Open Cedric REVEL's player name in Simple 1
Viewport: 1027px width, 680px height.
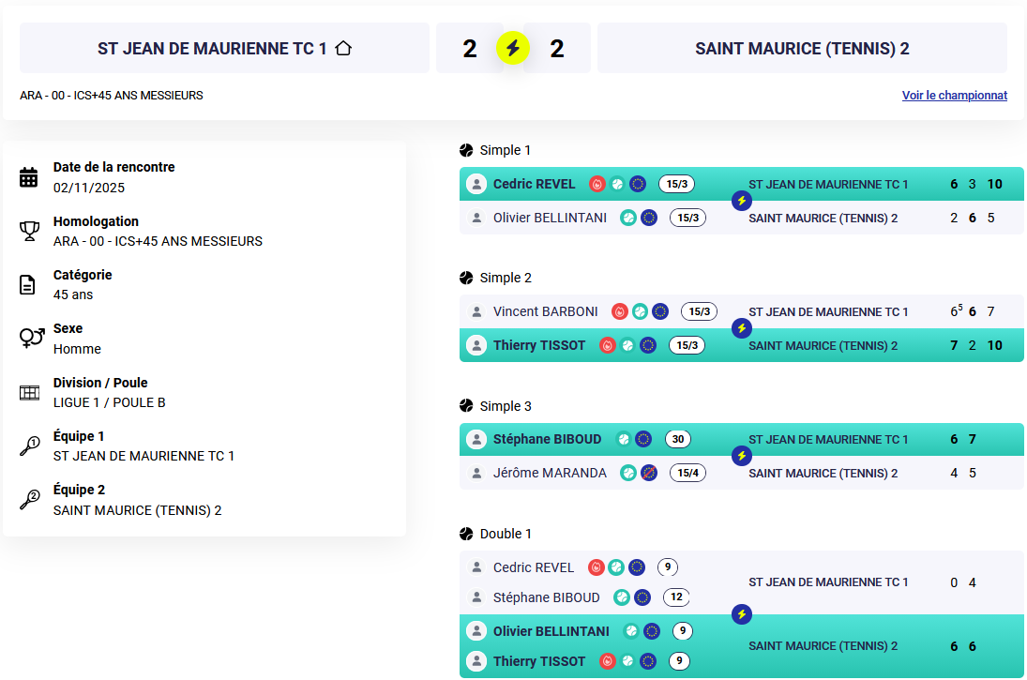click(534, 184)
